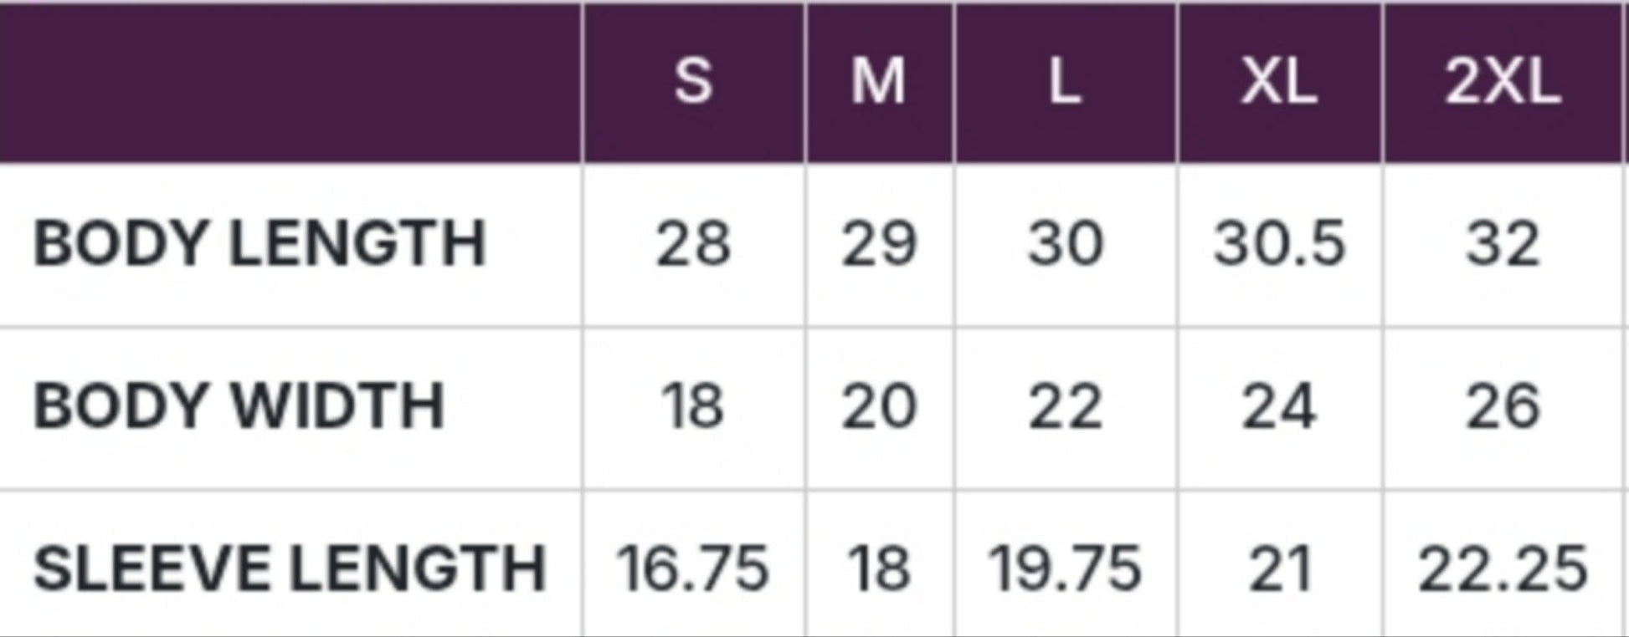Select the M size column header
Viewport: 1629px width, 637px height.
click(878, 81)
